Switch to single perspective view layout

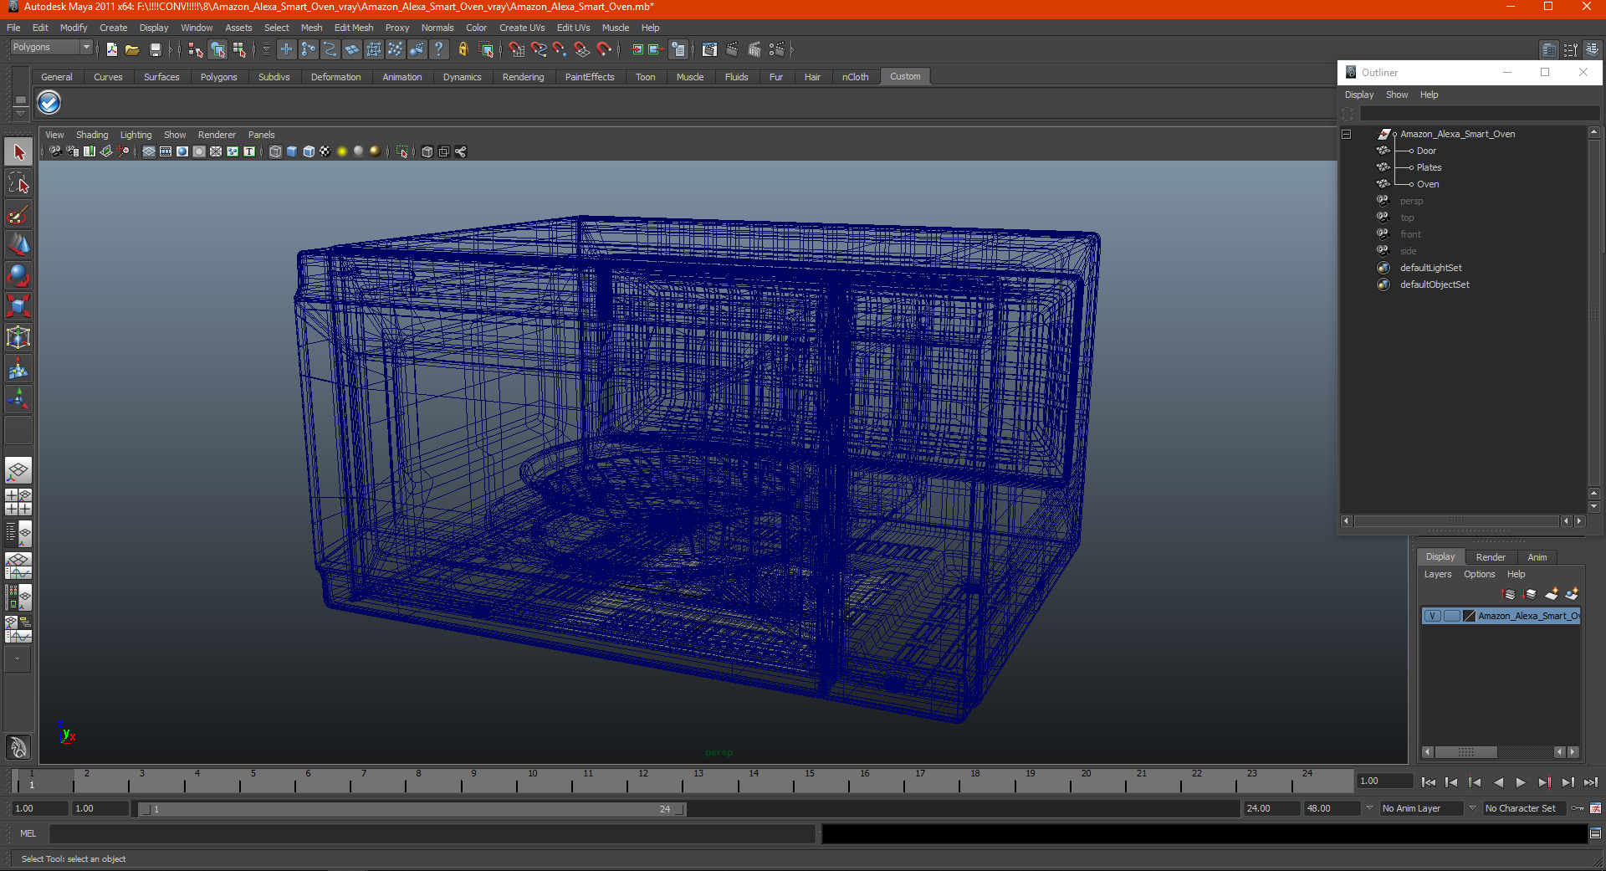coord(18,470)
